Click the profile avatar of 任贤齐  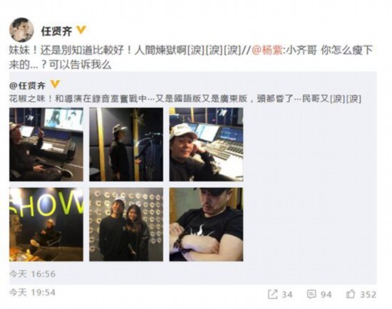point(21,30)
